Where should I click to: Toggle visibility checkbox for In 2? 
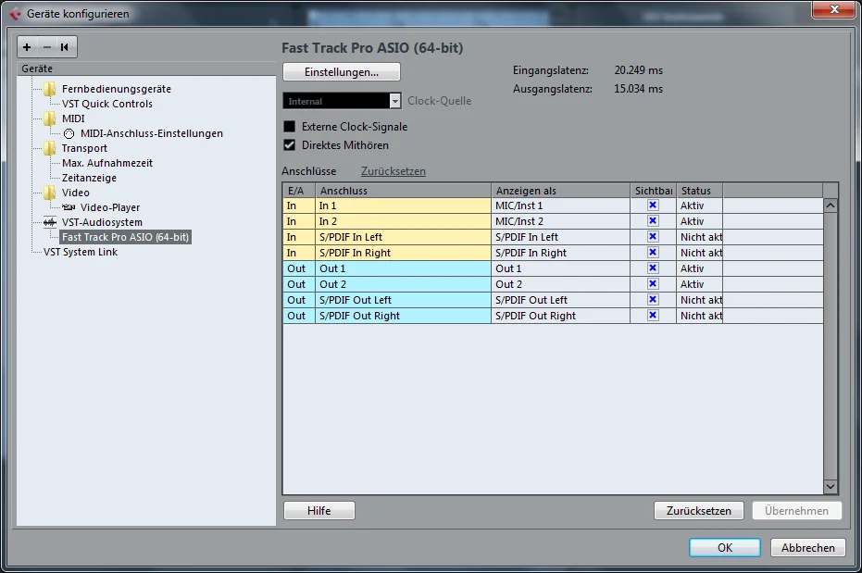tap(653, 221)
